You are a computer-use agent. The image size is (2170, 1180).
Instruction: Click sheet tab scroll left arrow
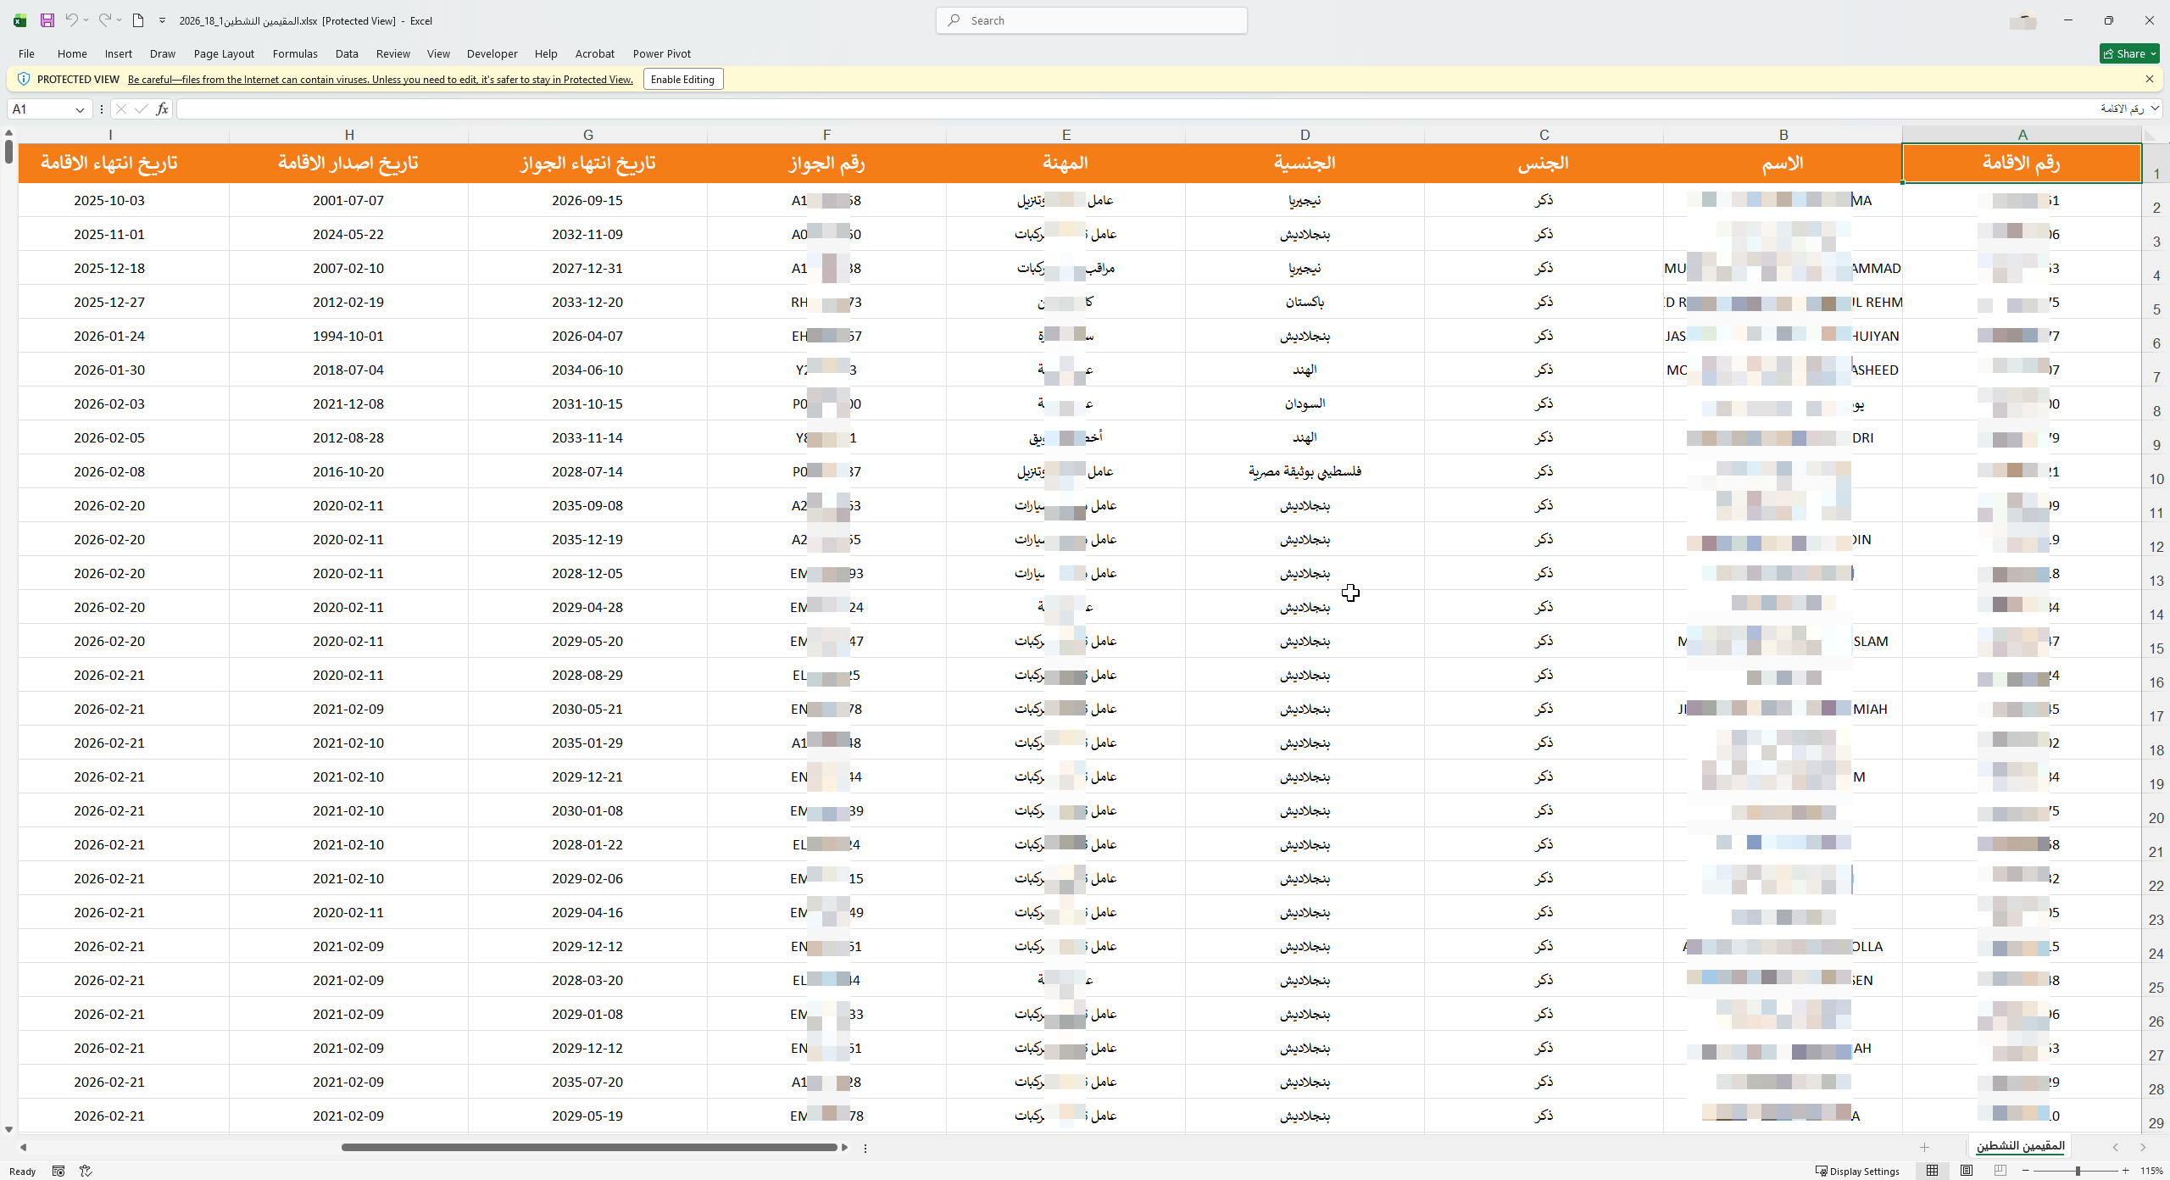[2116, 1147]
